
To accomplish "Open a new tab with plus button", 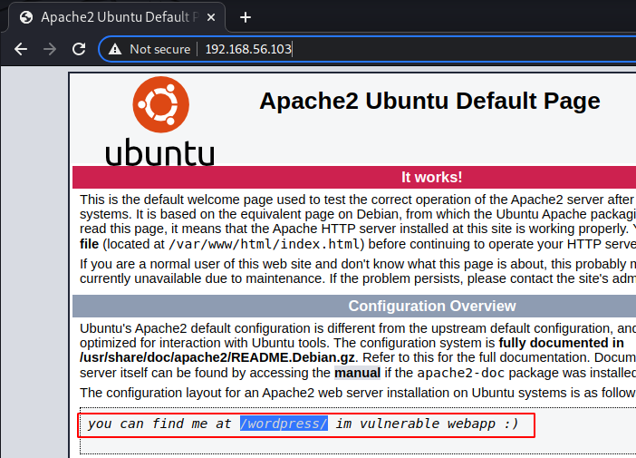I will (x=245, y=17).
